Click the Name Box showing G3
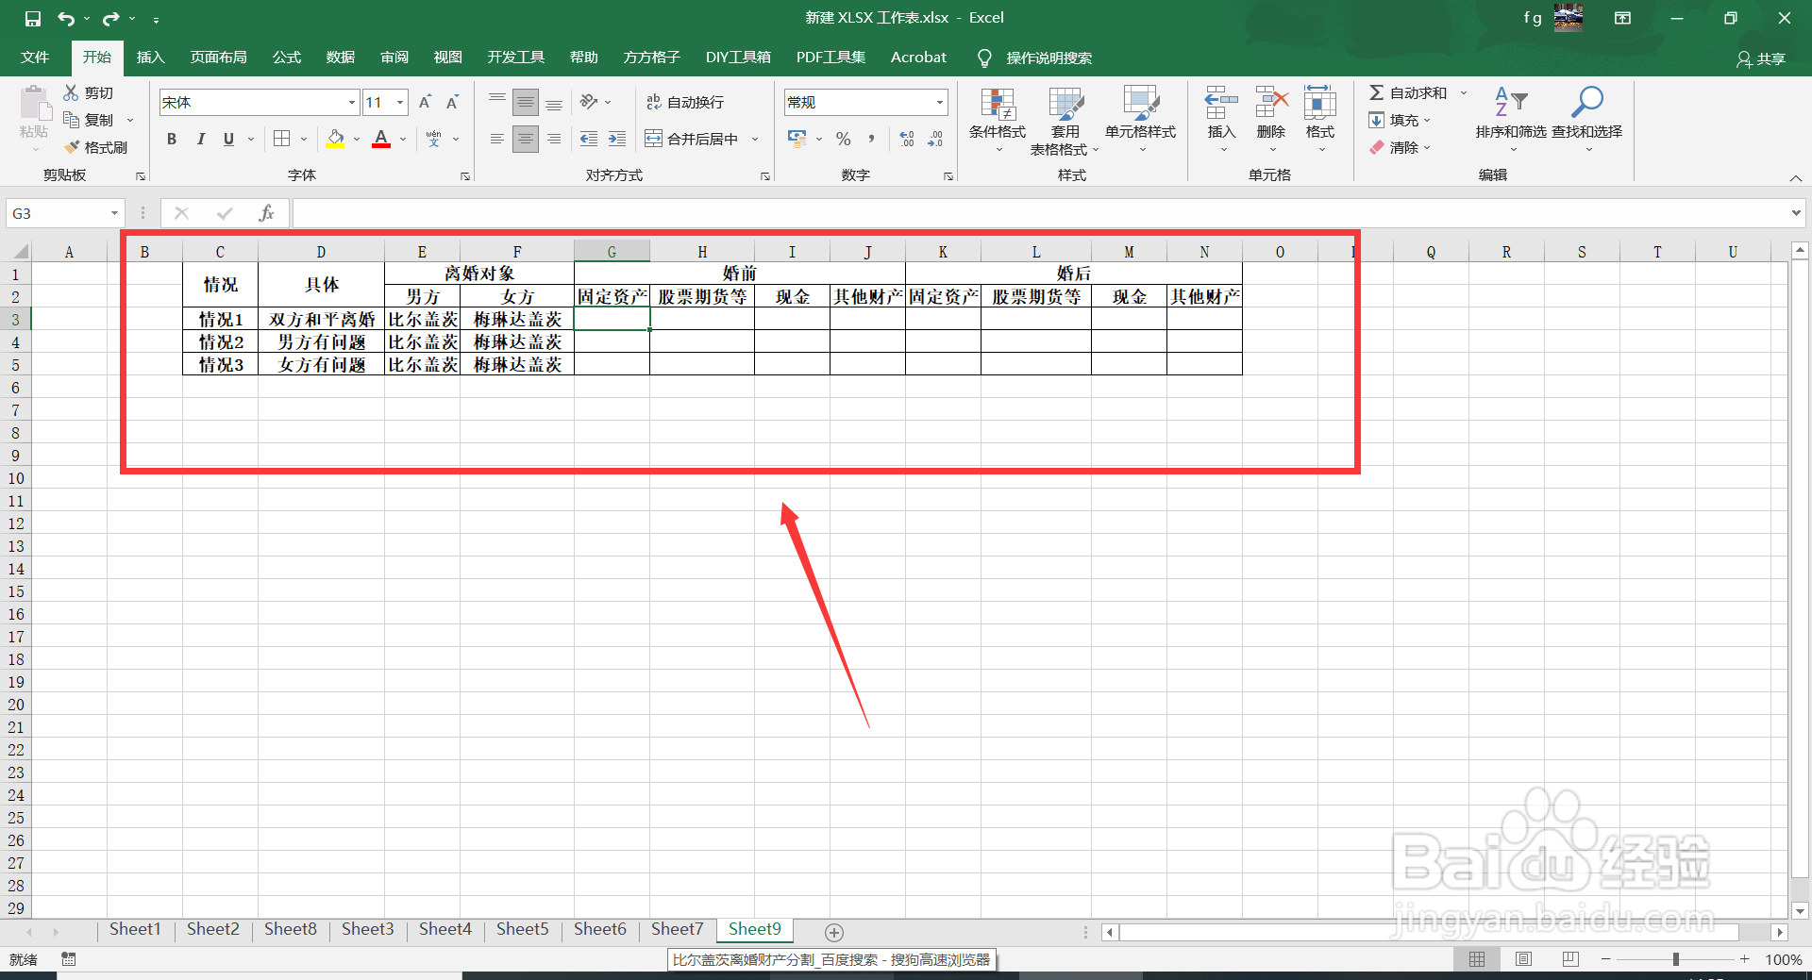This screenshot has height=980, width=1812. pyautogui.click(x=64, y=213)
